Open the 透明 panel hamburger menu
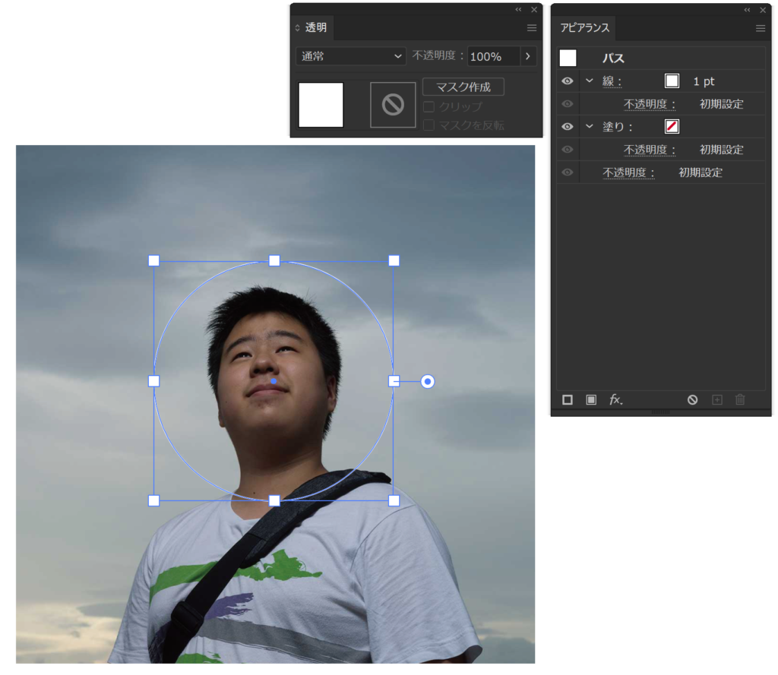This screenshot has width=778, height=675. point(532,28)
